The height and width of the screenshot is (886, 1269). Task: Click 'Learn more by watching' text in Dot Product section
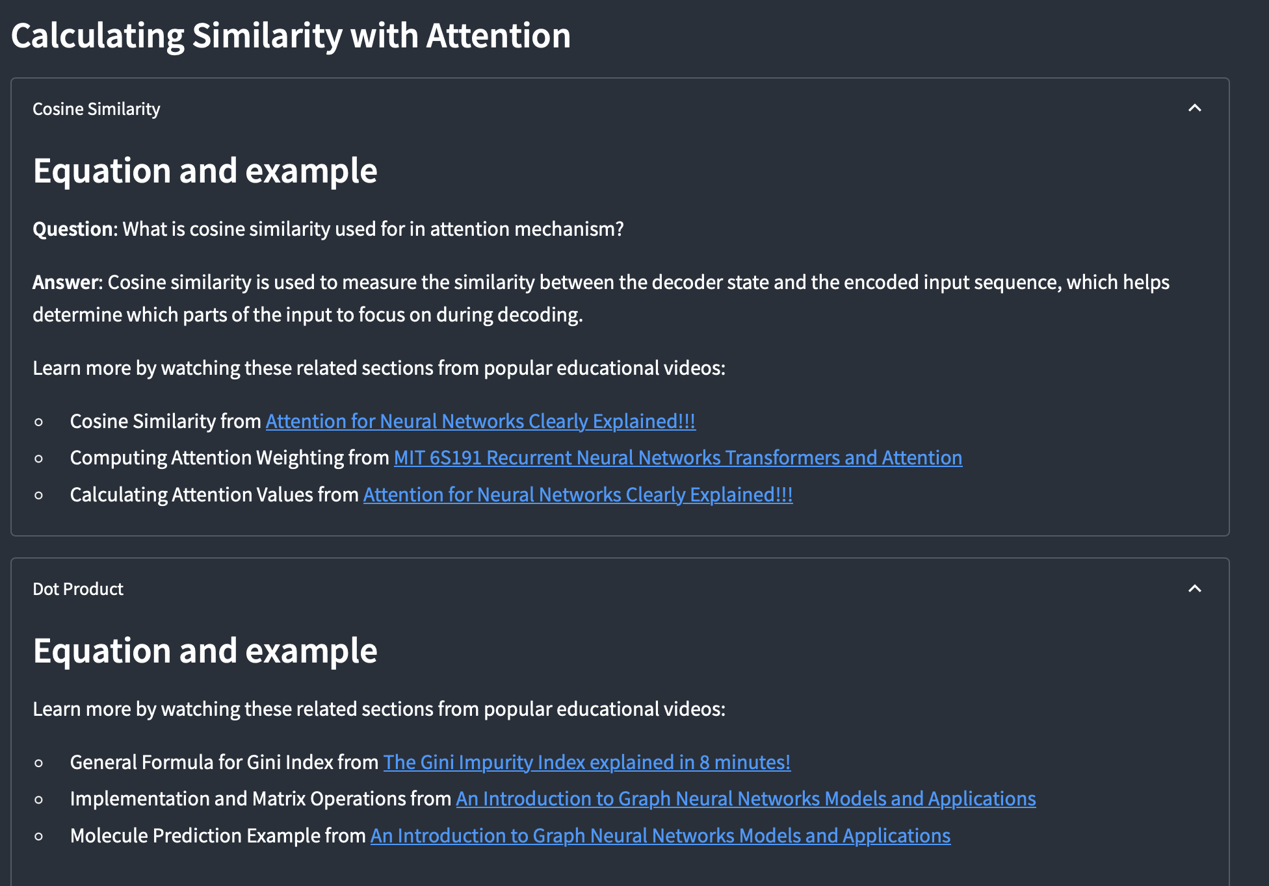pyautogui.click(x=378, y=709)
